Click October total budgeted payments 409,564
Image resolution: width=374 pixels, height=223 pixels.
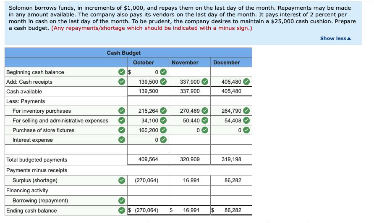click(148, 159)
